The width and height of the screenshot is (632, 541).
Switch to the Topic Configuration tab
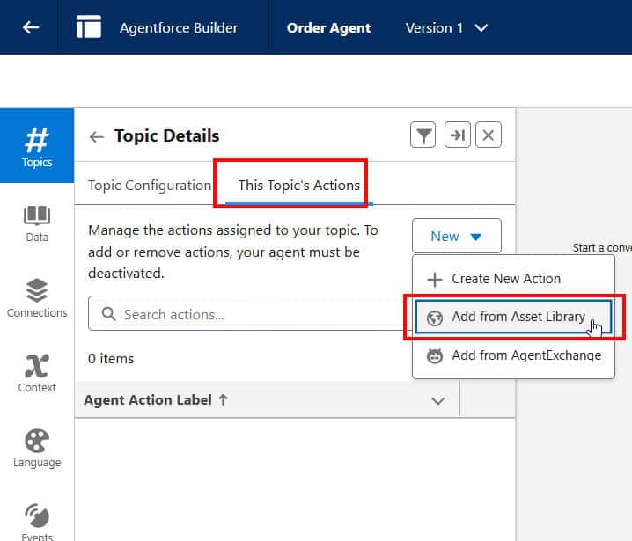pyautogui.click(x=150, y=186)
